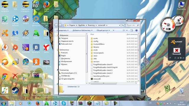Select the mods folder in file list

[x=95, y=50]
